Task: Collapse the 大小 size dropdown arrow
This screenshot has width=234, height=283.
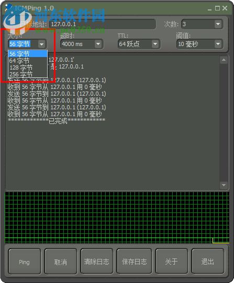Action: 41,44
